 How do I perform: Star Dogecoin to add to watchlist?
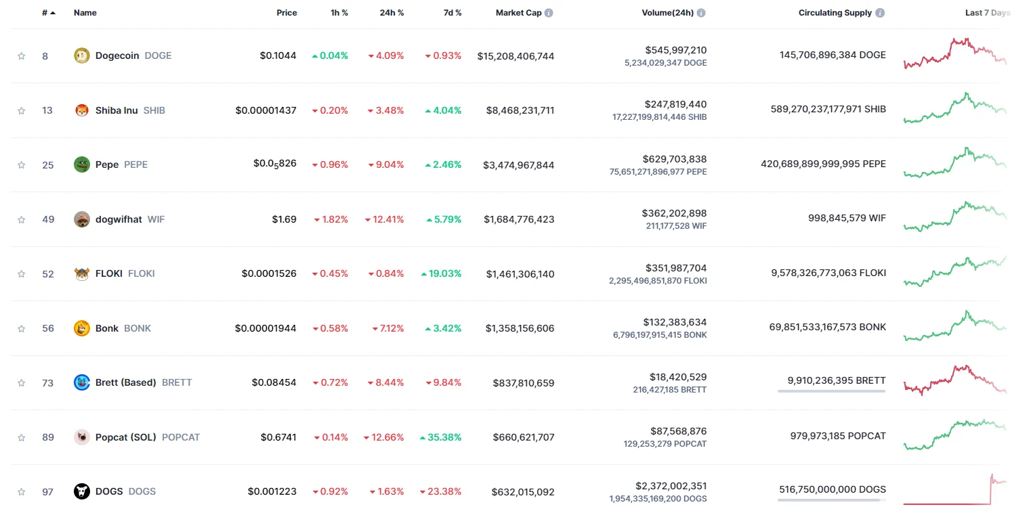pos(22,56)
